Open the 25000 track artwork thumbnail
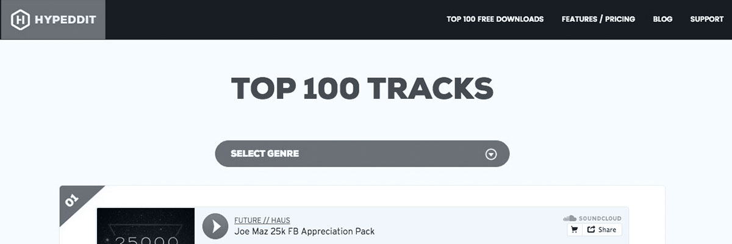The height and width of the screenshot is (244, 732). coord(145,227)
